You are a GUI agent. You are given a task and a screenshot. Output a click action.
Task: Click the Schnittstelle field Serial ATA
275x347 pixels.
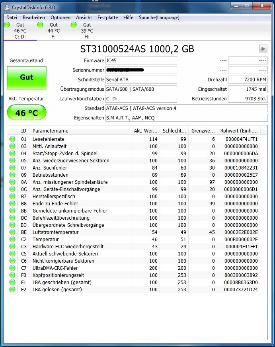(141, 80)
